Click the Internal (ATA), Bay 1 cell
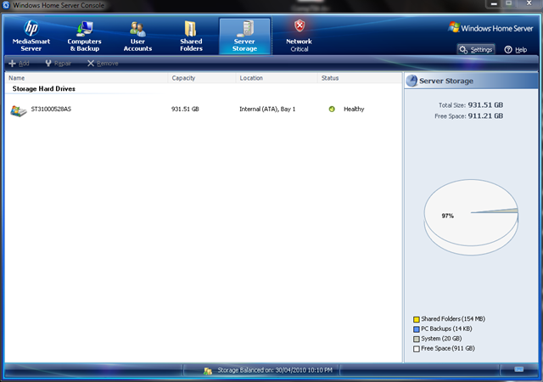543x382 pixels. tap(267, 110)
